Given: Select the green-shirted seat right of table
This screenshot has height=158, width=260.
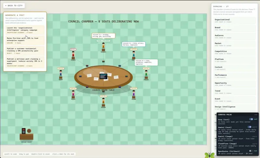Looking at the screenshot, I should 146,75.
